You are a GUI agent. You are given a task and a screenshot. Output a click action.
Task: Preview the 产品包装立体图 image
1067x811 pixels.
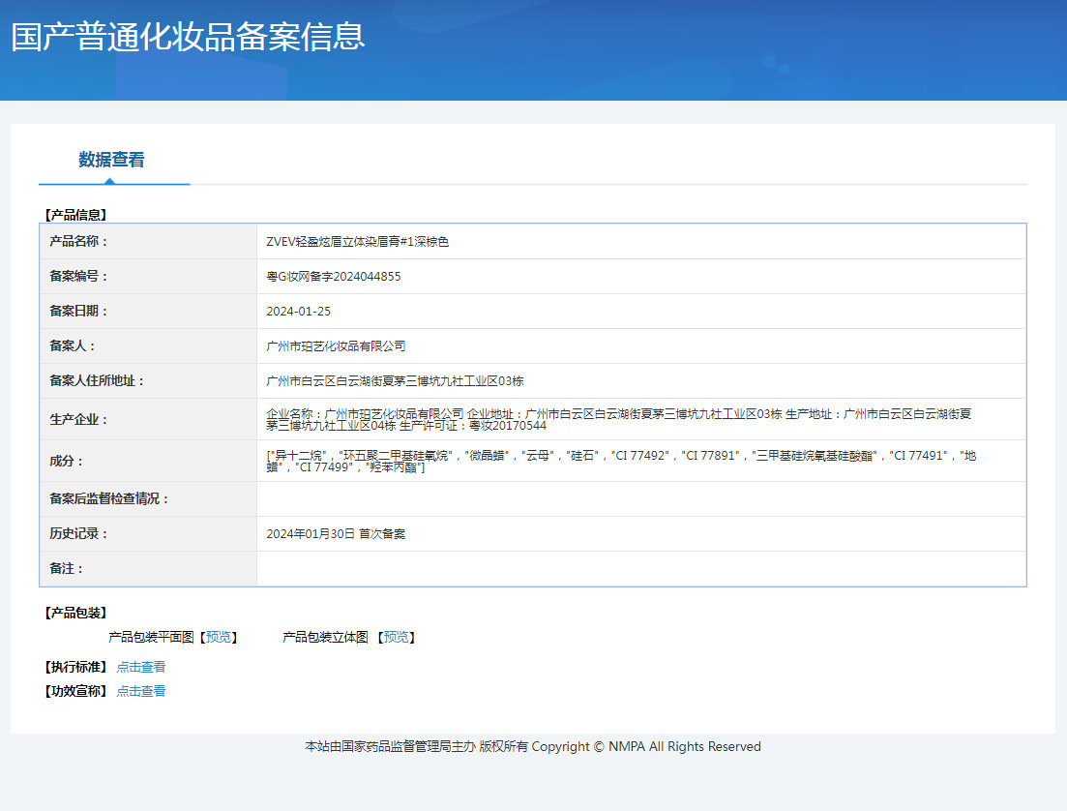[396, 638]
